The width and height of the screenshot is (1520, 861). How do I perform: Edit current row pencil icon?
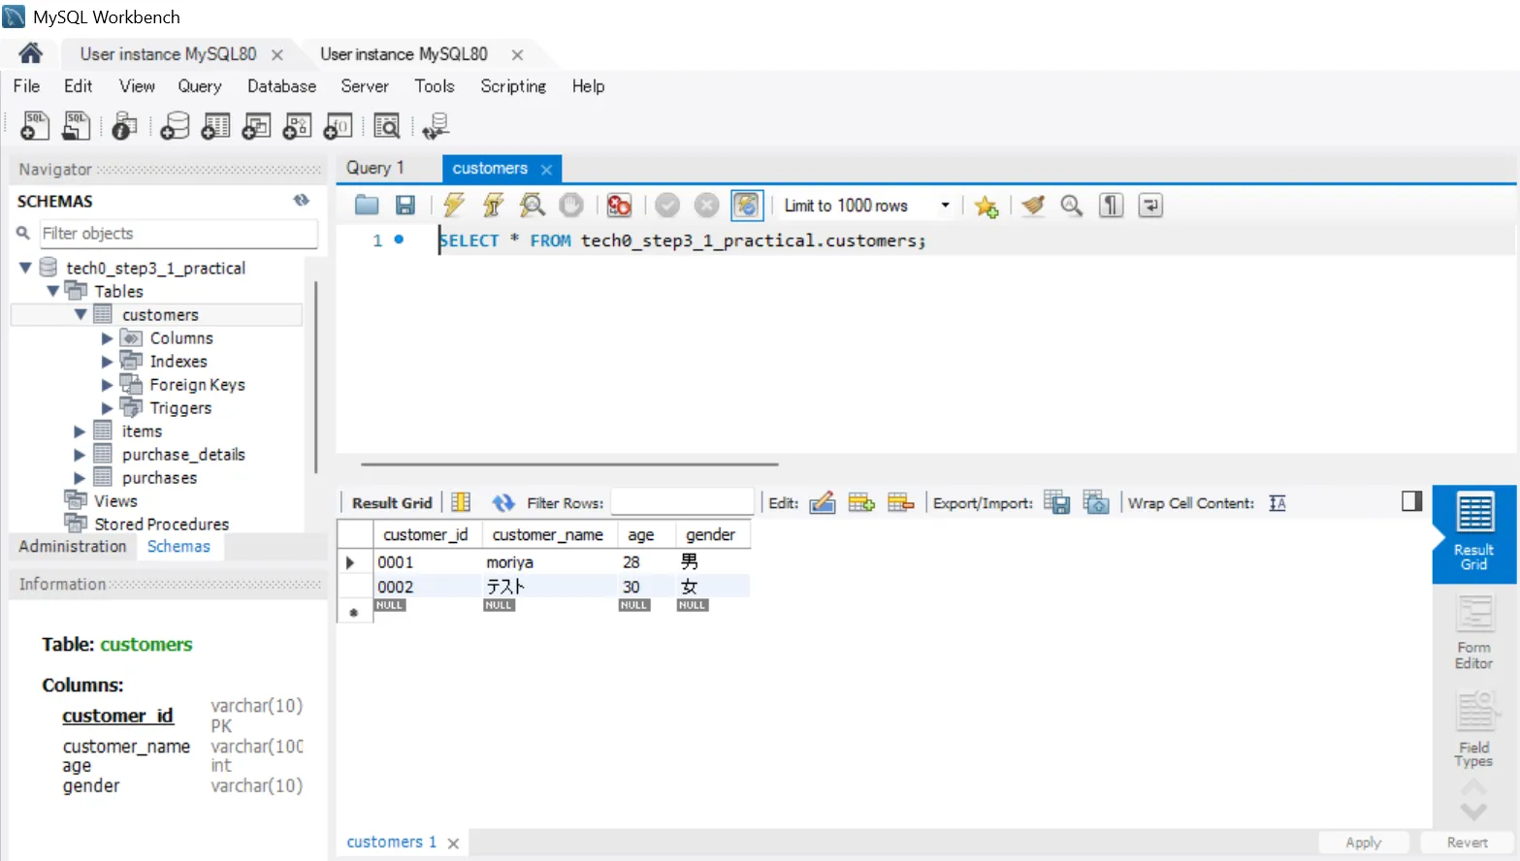823,502
